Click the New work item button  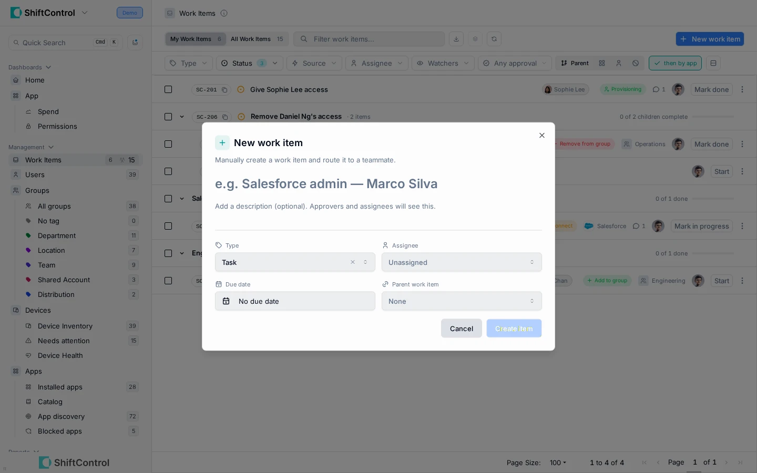710,39
